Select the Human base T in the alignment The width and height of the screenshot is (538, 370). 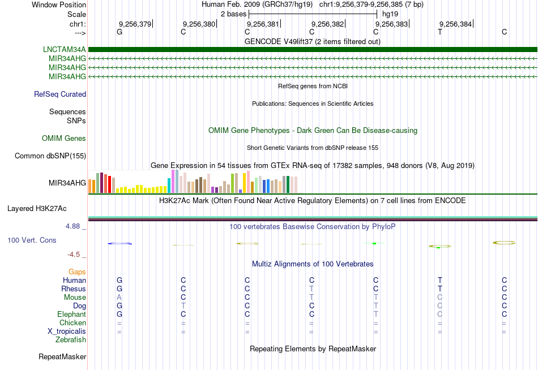point(440,280)
